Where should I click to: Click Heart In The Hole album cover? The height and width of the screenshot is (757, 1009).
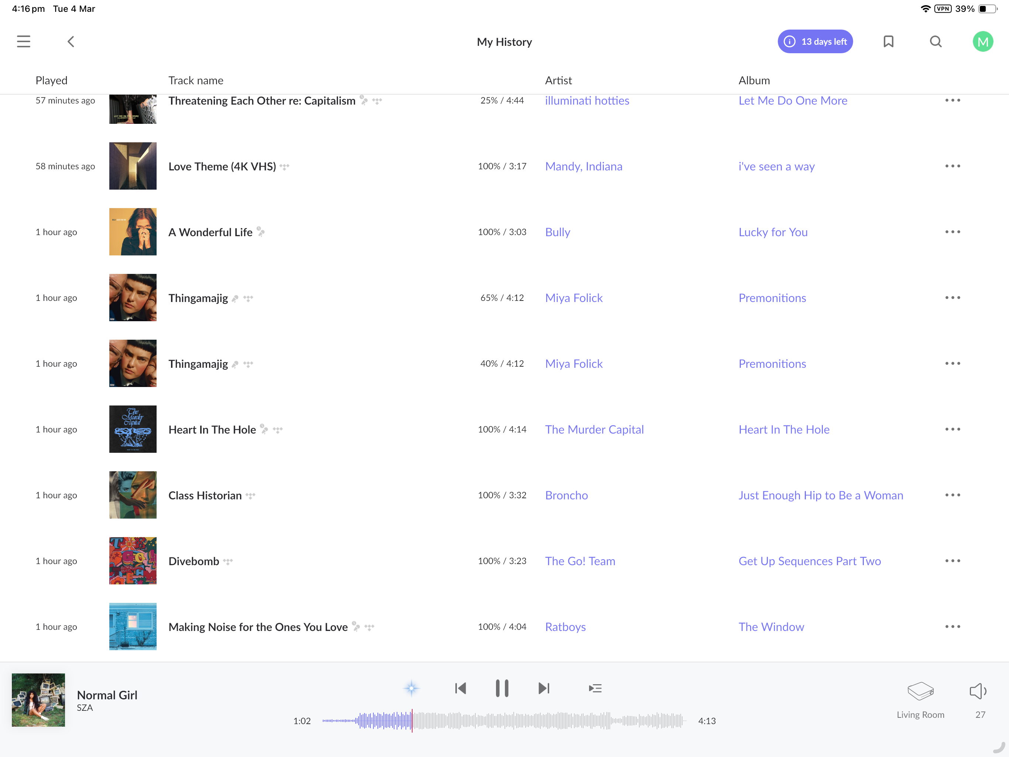coord(133,429)
